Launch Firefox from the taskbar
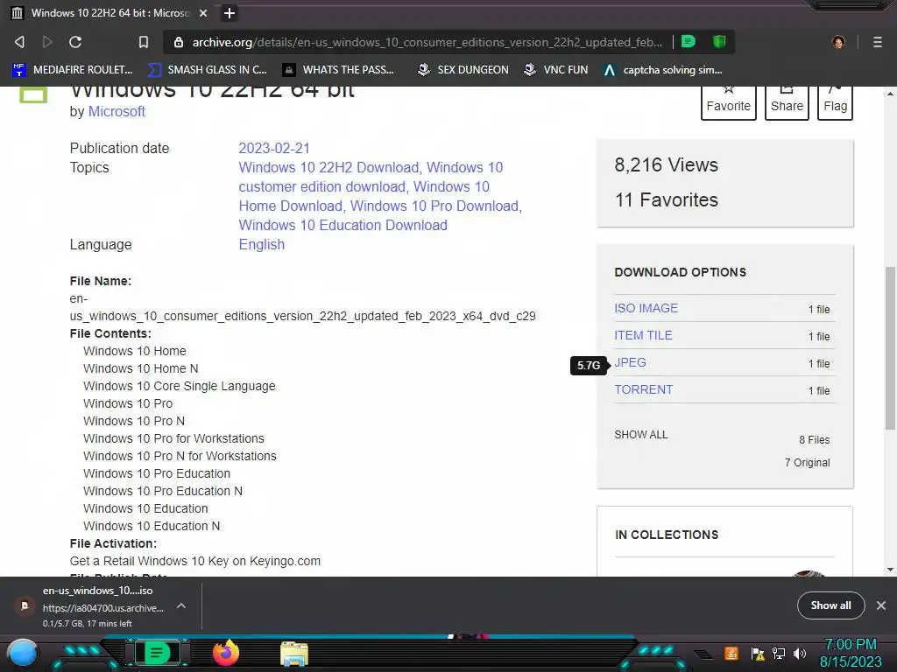 tap(226, 653)
